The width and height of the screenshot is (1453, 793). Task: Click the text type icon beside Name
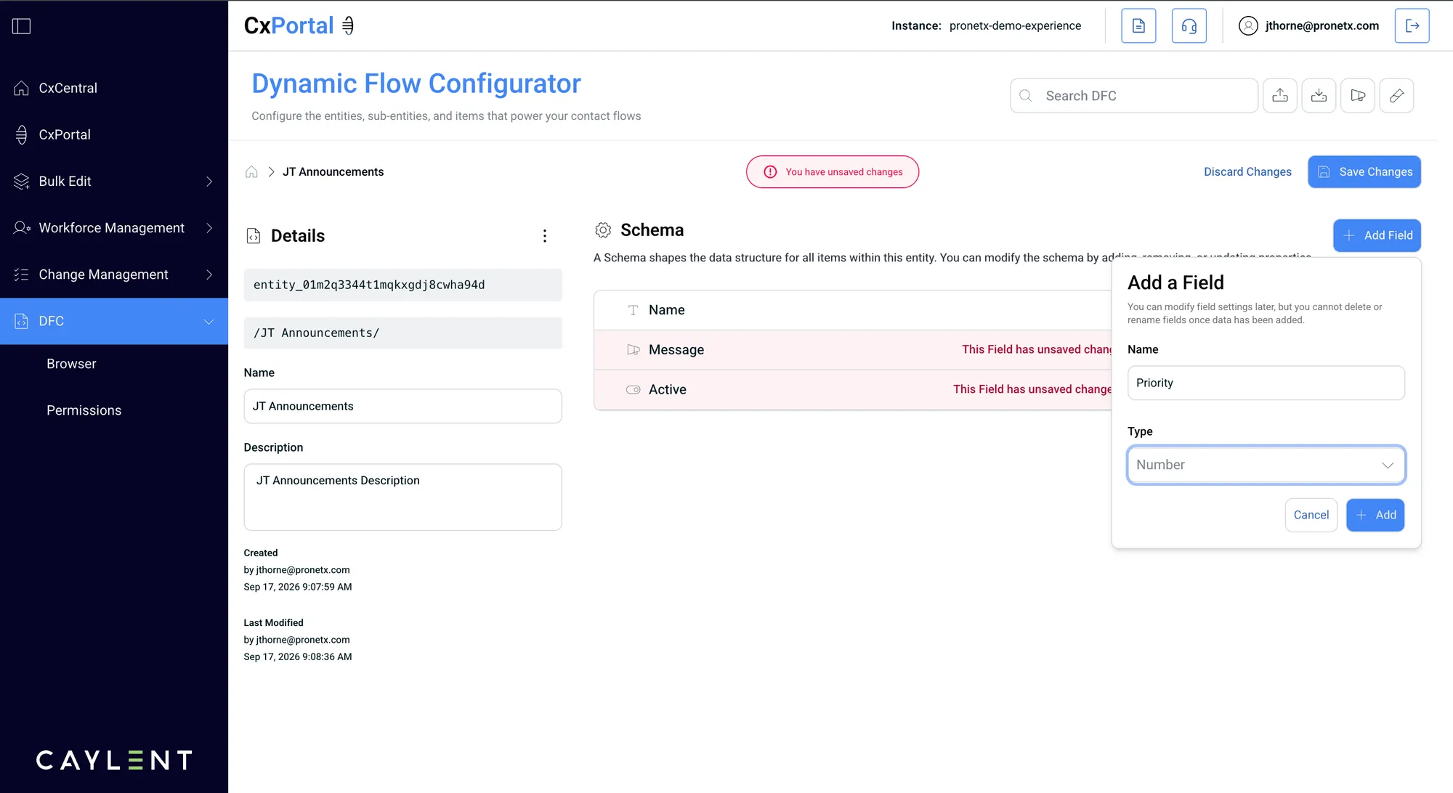[x=633, y=310]
